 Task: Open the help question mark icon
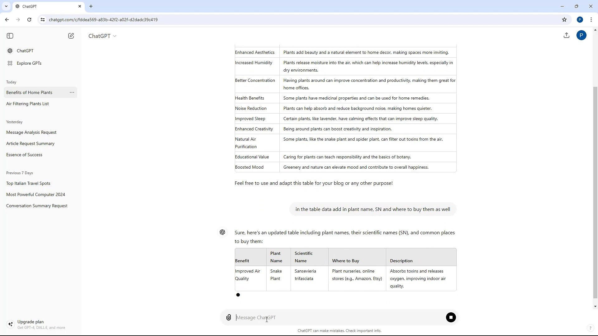point(590,328)
